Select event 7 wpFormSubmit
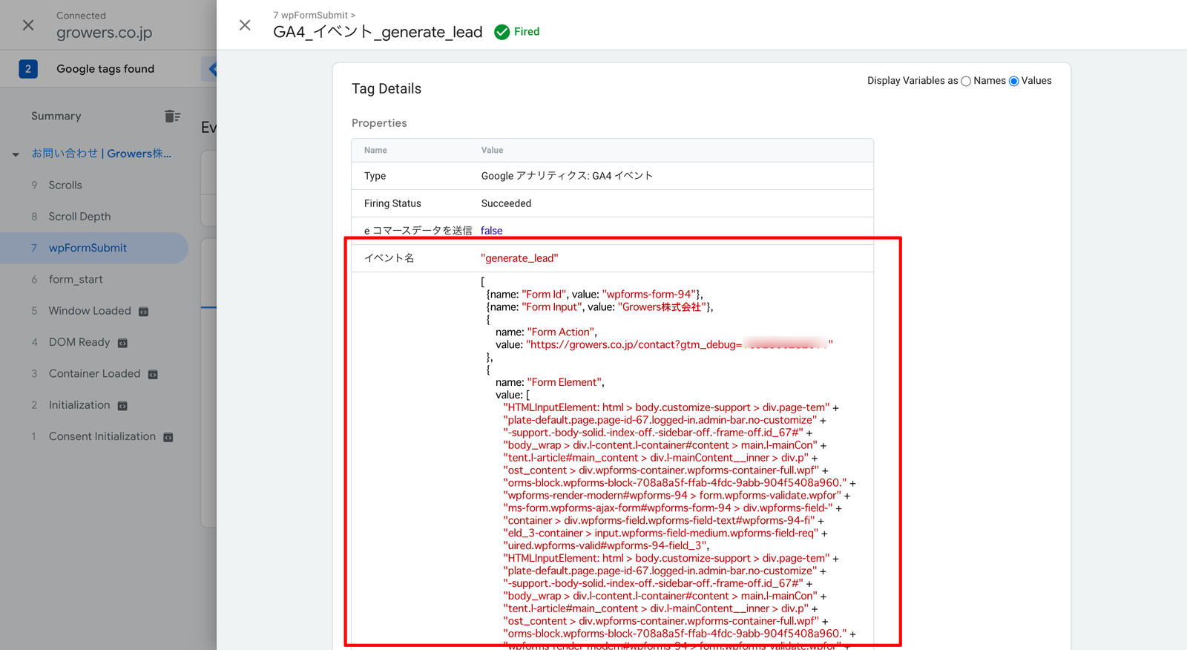Screen dimensions: 1187x650 pyautogui.click(x=94, y=248)
